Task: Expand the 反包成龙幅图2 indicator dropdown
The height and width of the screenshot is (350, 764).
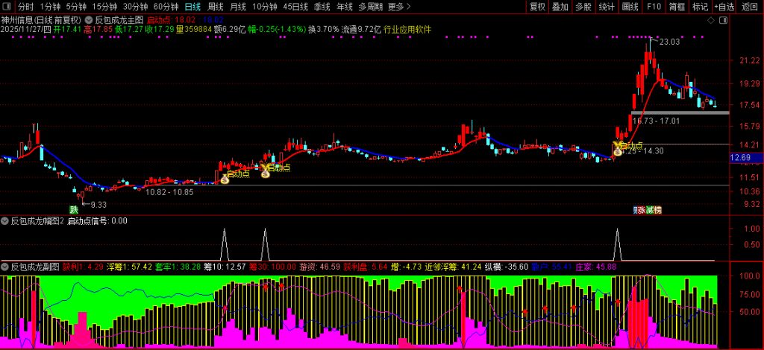Action: click(5, 221)
